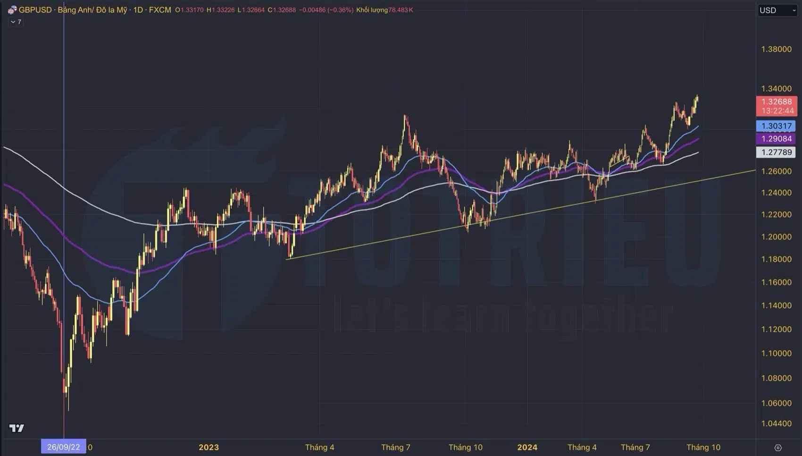Click the GBPUSD currency pair flag icon
The width and height of the screenshot is (802, 456).
pos(12,10)
